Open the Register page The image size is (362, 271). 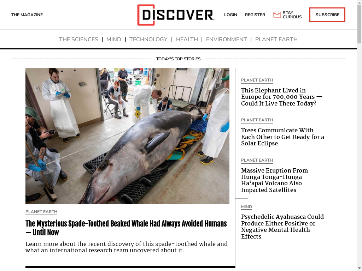(x=255, y=15)
